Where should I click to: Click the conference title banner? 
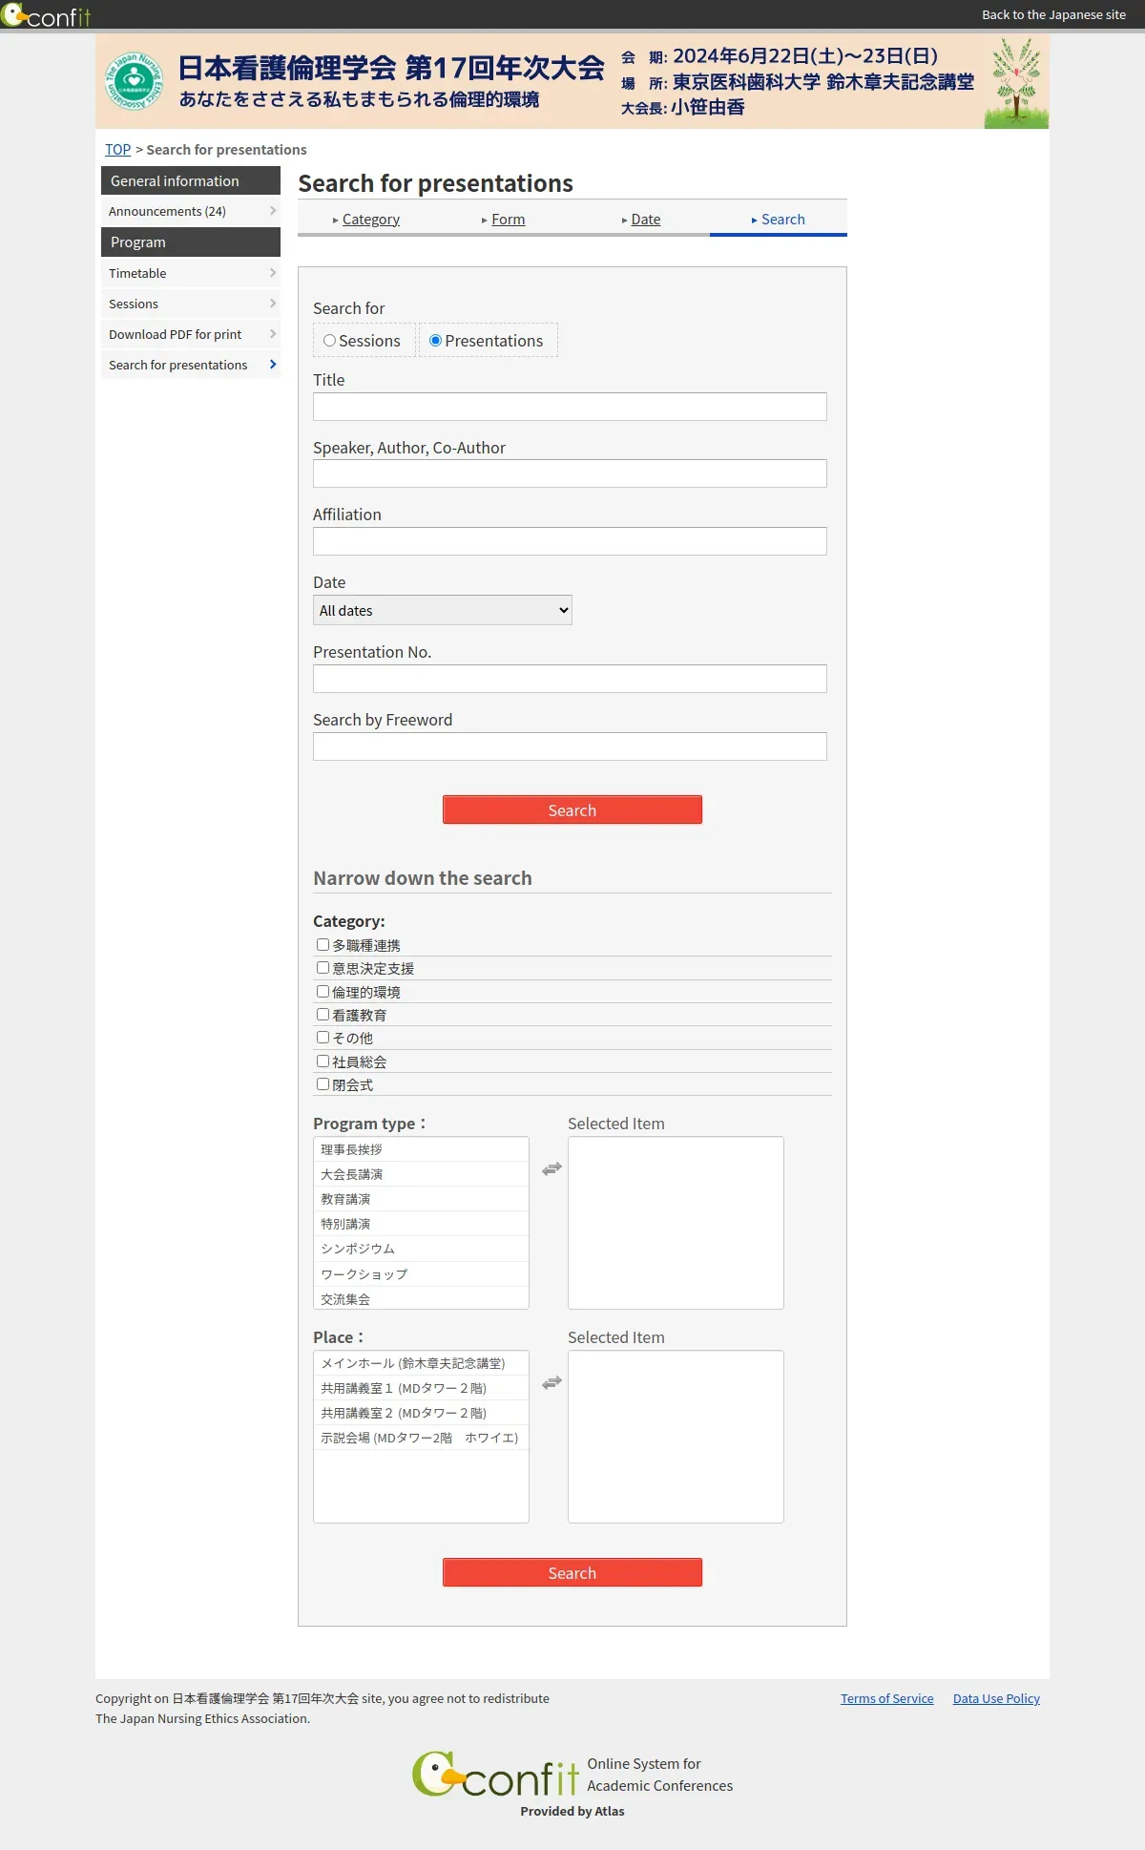572,82
